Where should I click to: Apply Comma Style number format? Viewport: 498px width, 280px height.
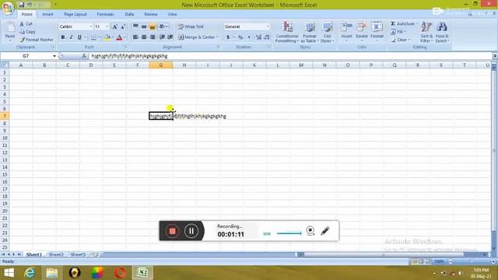(x=249, y=37)
